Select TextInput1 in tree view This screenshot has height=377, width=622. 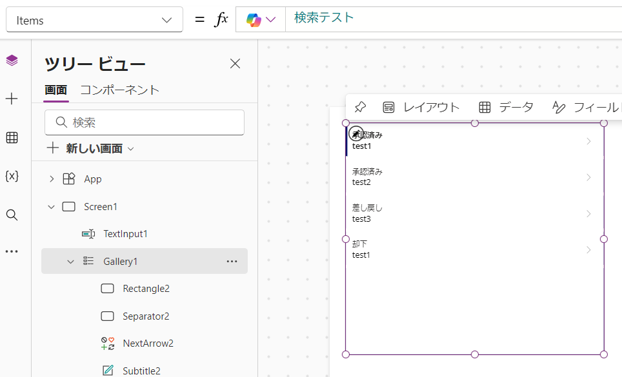click(125, 234)
